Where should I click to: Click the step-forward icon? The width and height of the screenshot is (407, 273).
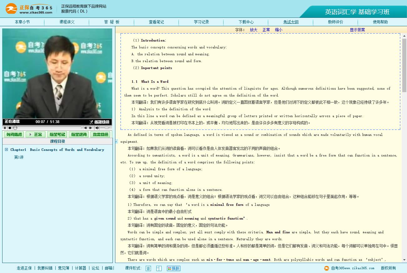(91, 128)
